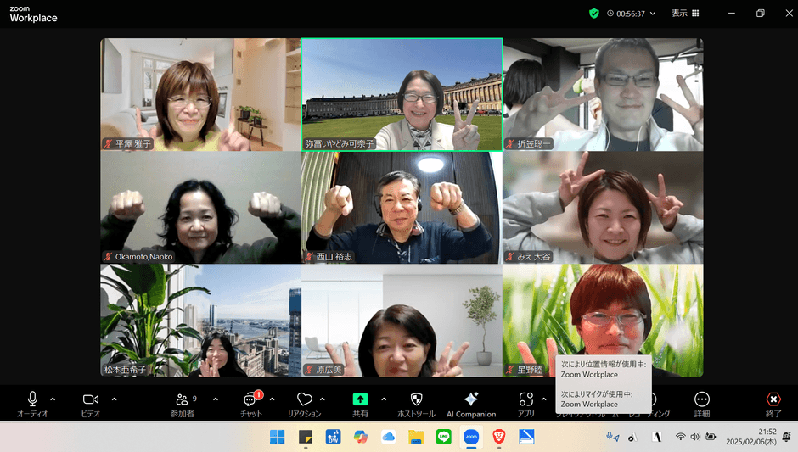This screenshot has width=798, height=452.
Task: Expand the share options arrow beside 共有
Action: point(384,399)
